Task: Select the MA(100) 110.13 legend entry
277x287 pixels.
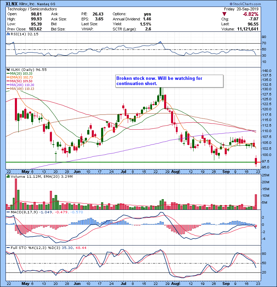Action: click(20, 89)
